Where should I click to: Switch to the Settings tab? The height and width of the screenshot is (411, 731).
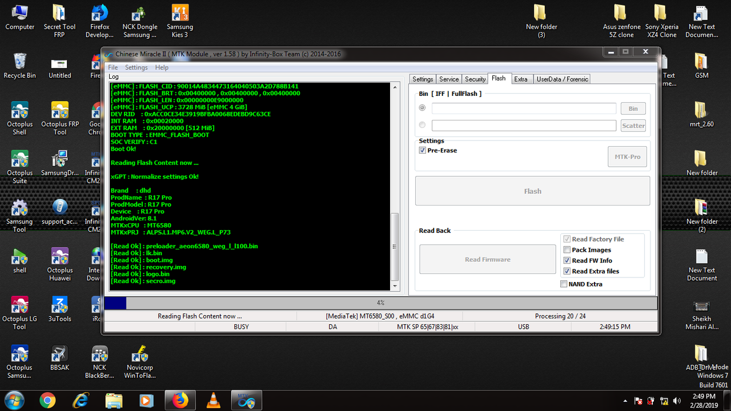[x=423, y=79]
